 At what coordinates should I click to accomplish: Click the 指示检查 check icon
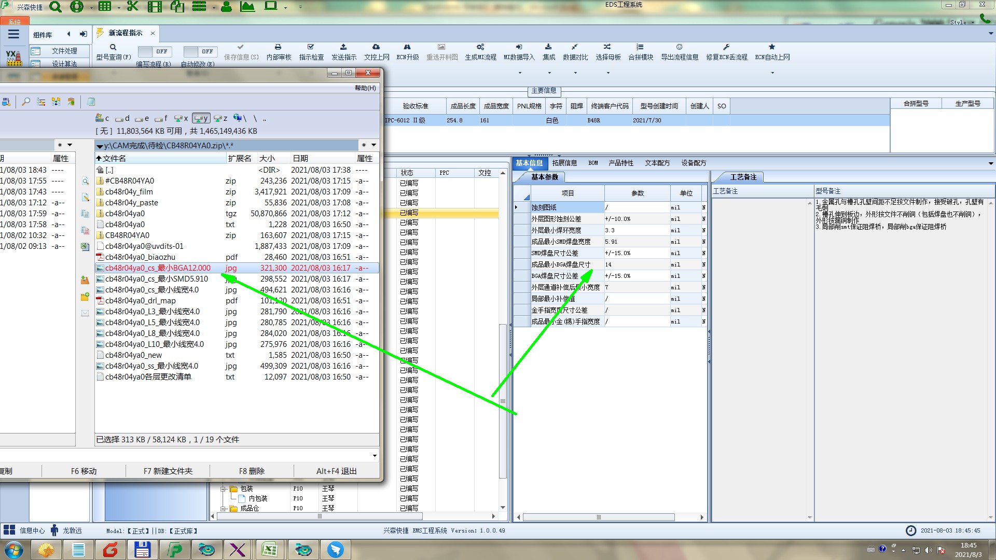coord(311,47)
